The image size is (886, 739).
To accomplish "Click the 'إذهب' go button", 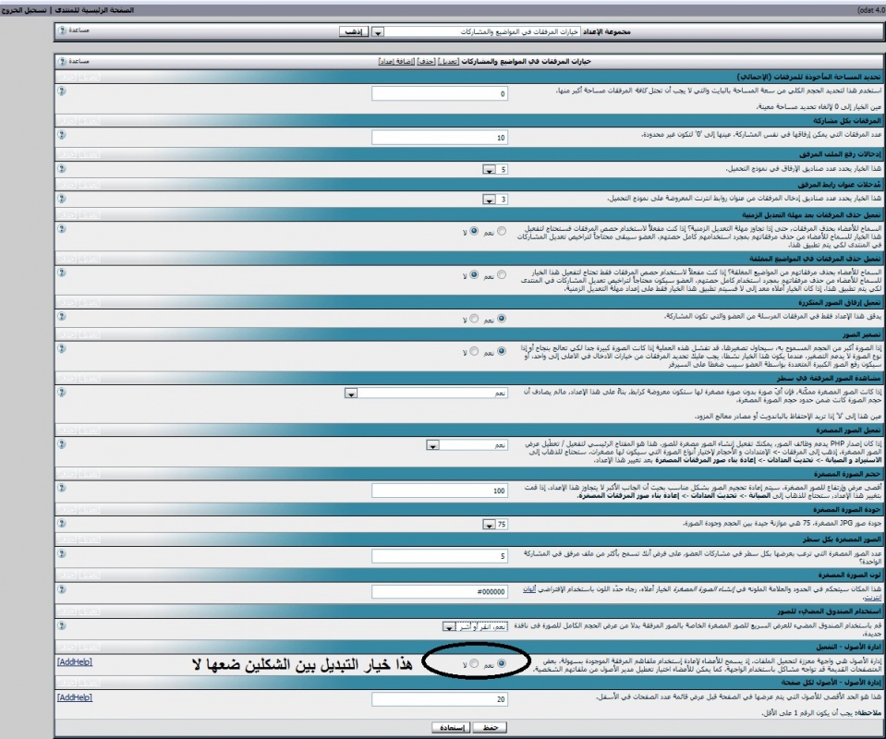I will (x=352, y=31).
